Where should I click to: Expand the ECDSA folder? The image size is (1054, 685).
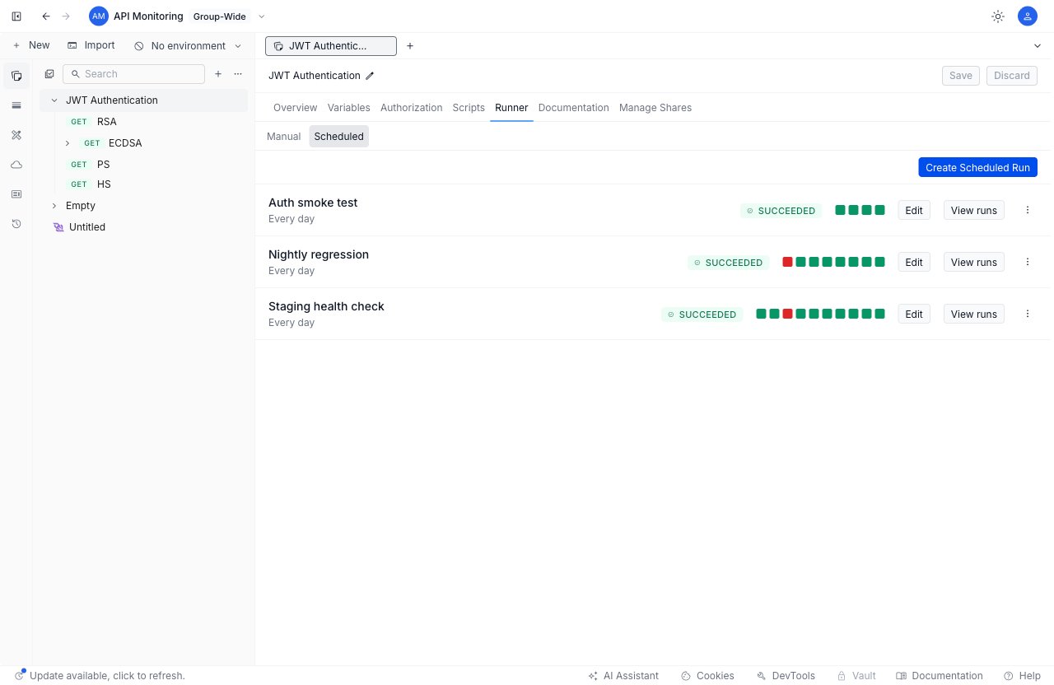point(68,143)
